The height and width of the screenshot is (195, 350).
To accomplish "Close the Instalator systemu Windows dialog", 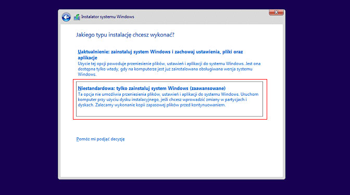I will (276, 12).
